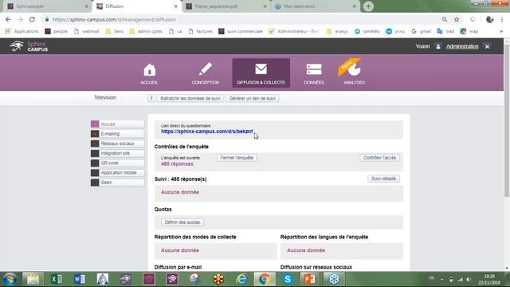Open the Applications bookmarks shortcut

[22, 31]
